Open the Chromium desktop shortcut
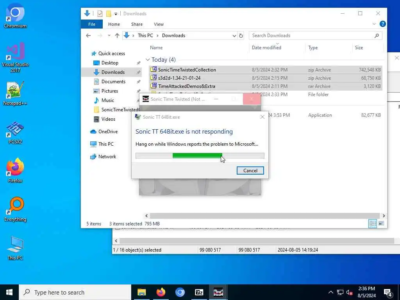The height and width of the screenshot is (300, 400). (15, 15)
